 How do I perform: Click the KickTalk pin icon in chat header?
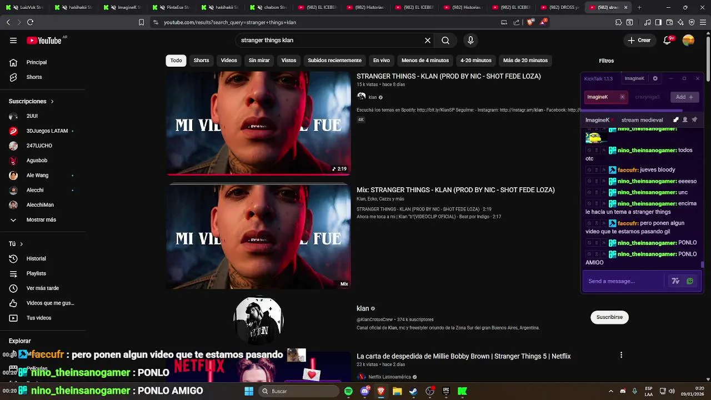694,119
